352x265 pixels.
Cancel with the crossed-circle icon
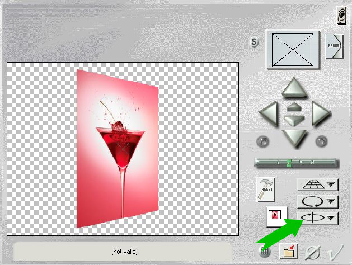point(313,252)
